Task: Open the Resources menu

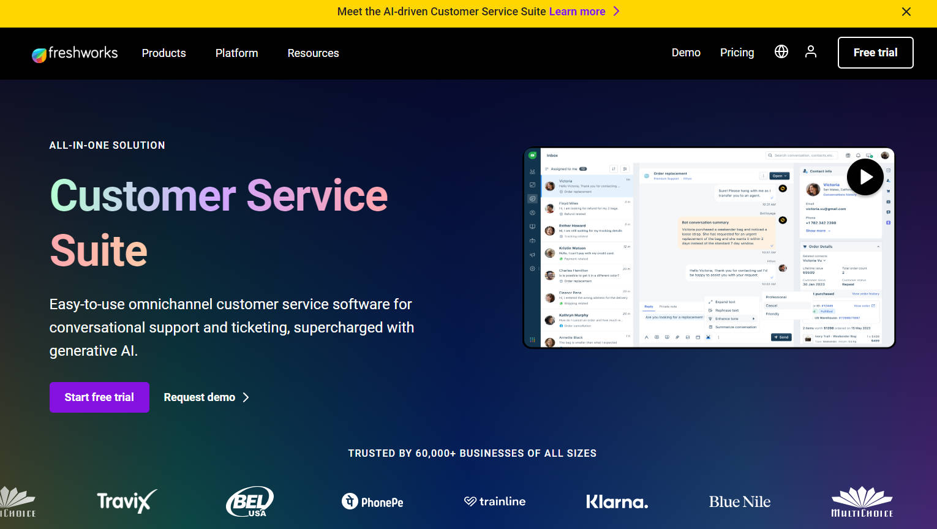Action: [x=313, y=53]
